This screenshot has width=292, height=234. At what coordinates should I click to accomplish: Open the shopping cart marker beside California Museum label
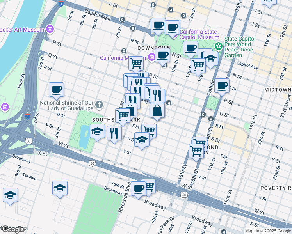136,62
